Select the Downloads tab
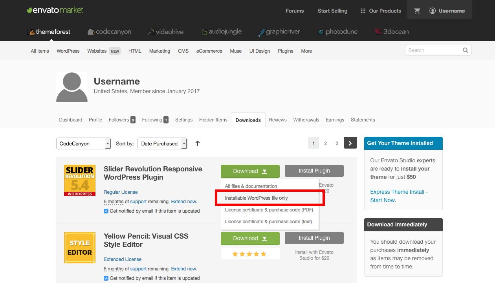 248,120
